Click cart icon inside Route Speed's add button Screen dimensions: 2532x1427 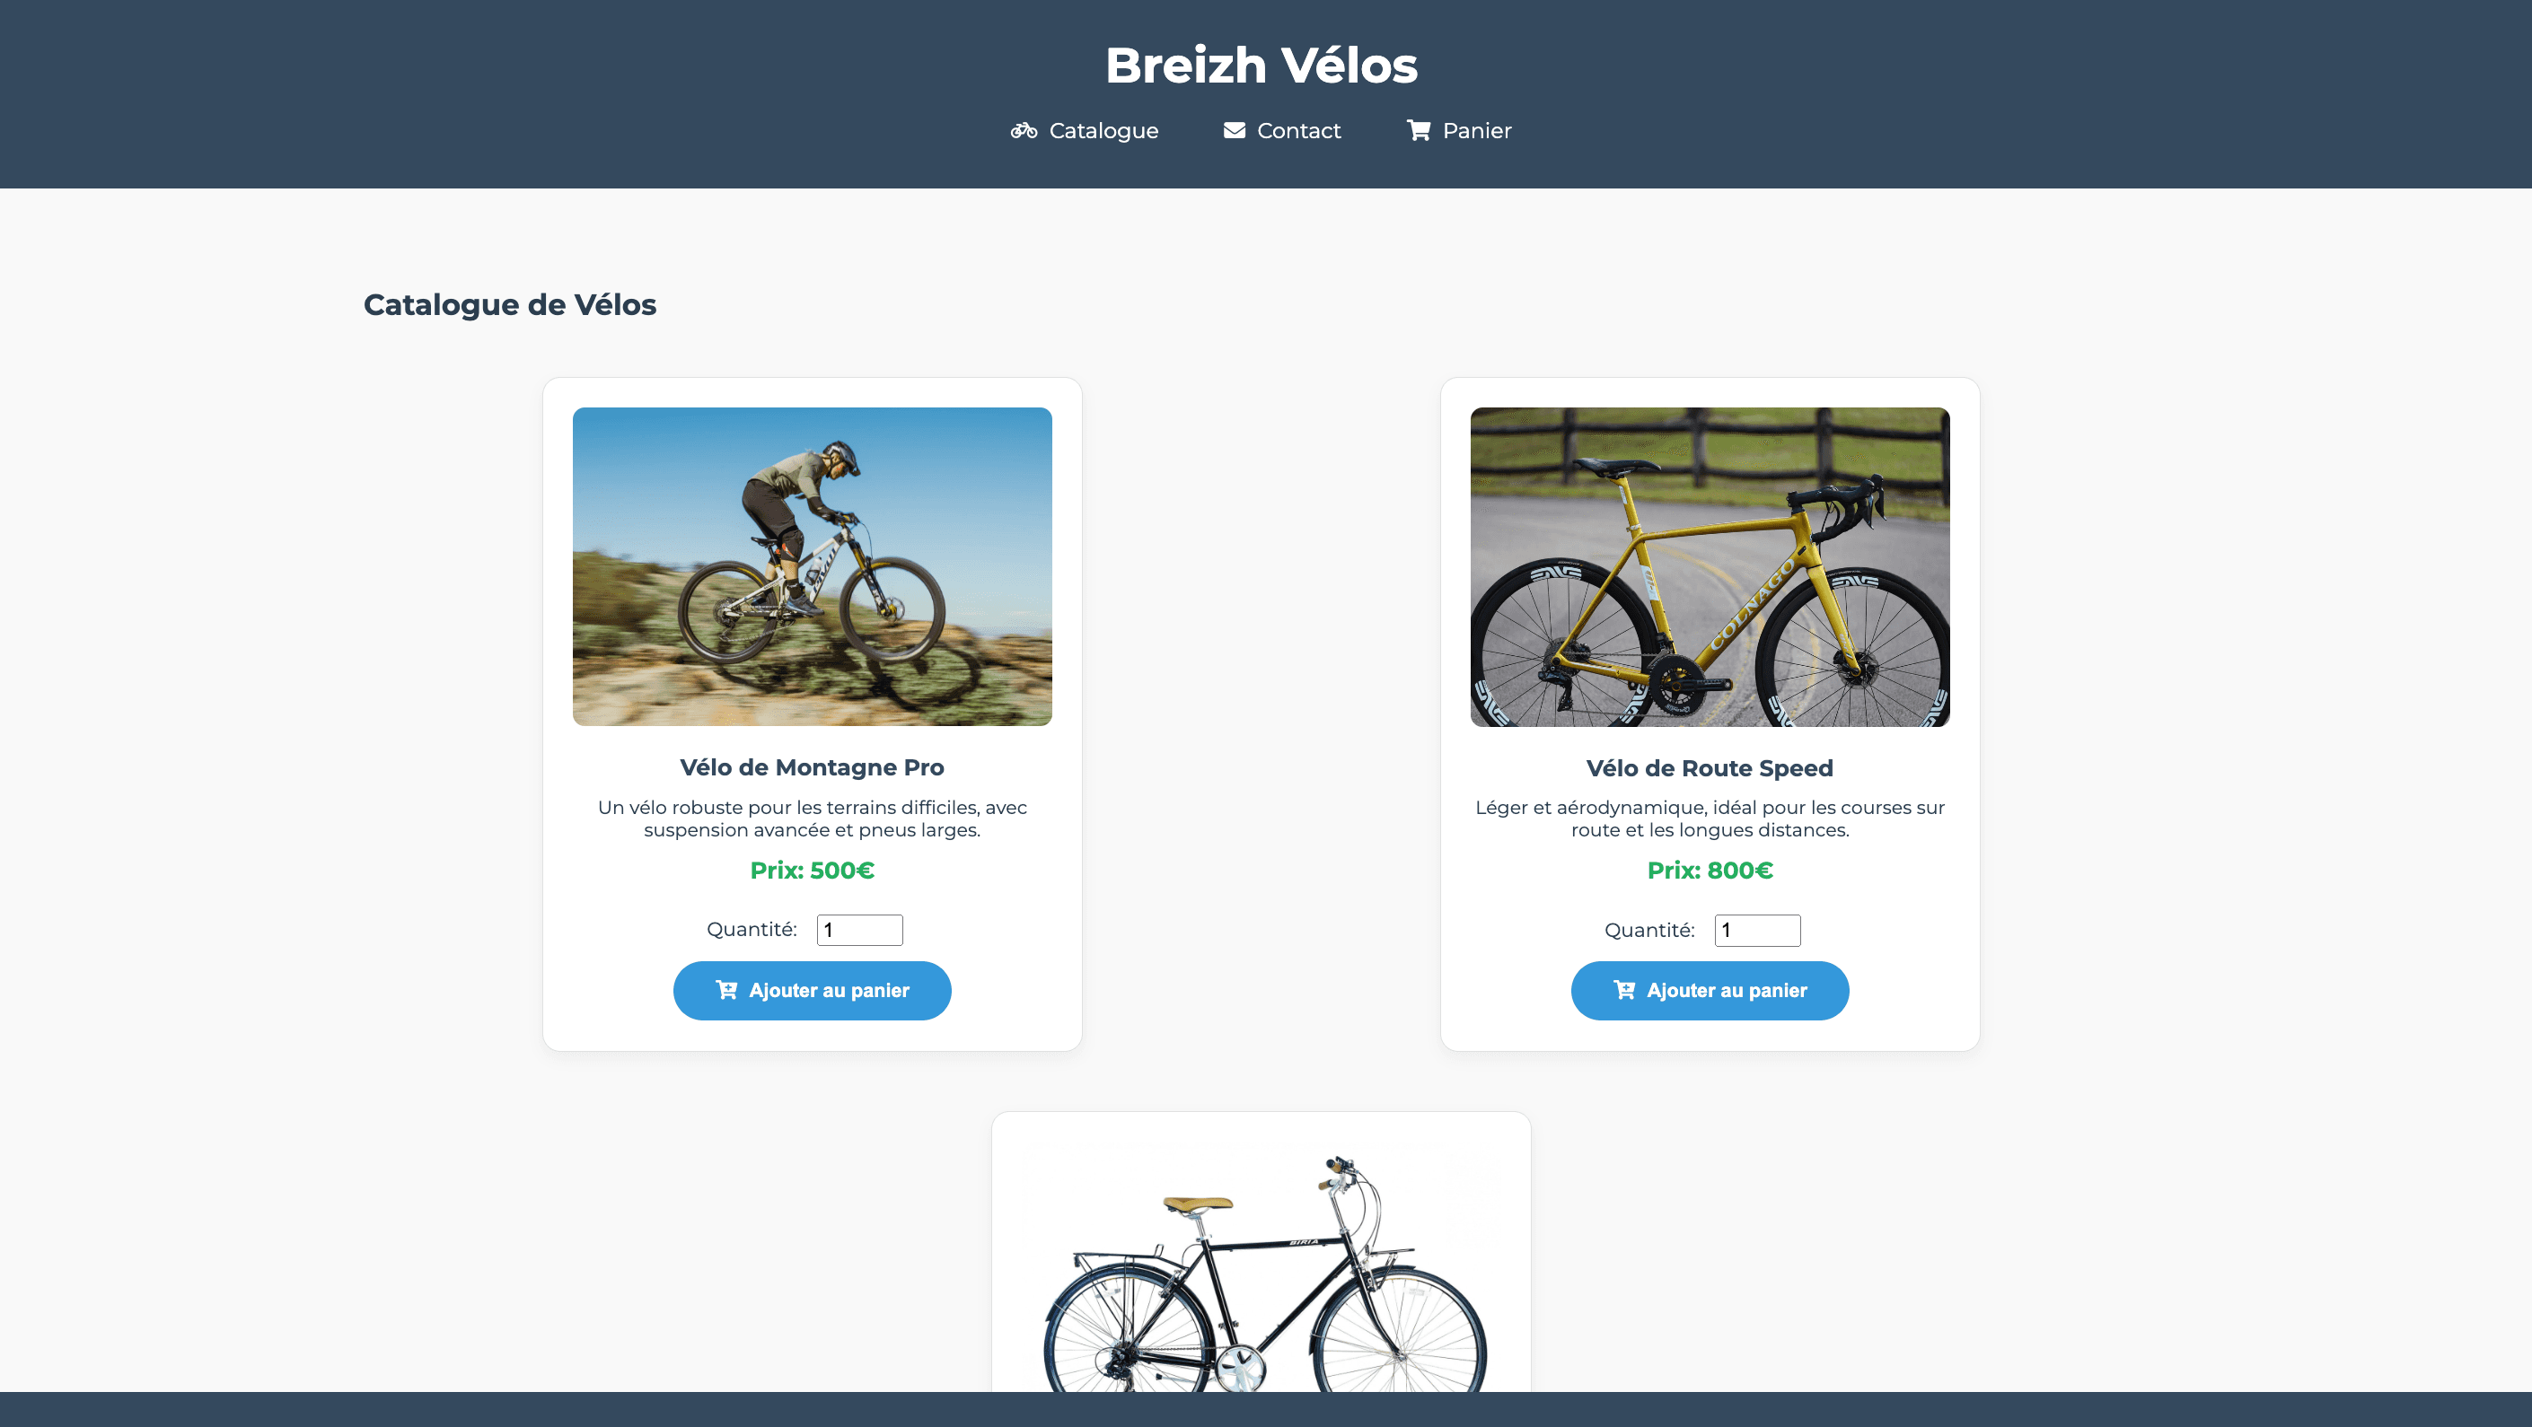(x=1625, y=991)
